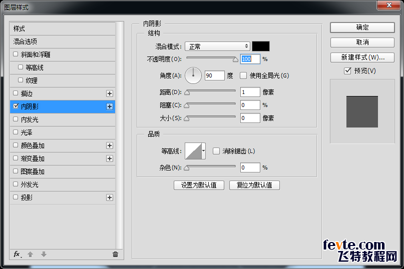Click the 确定 button
The height and width of the screenshot is (269, 404).
(362, 27)
